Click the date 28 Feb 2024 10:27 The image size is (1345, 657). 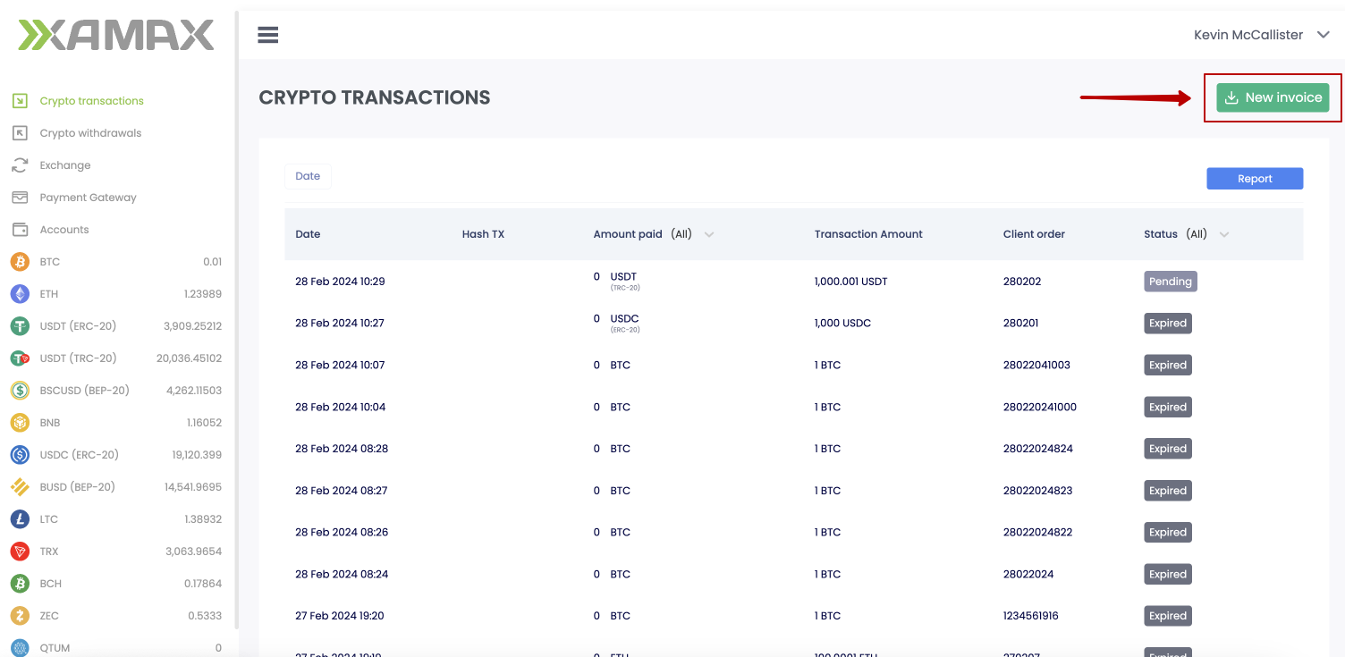click(340, 323)
